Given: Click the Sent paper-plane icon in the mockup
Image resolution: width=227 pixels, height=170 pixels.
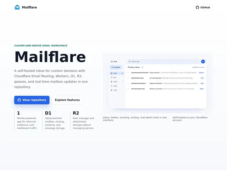Looking at the screenshot, I should coord(111,78).
